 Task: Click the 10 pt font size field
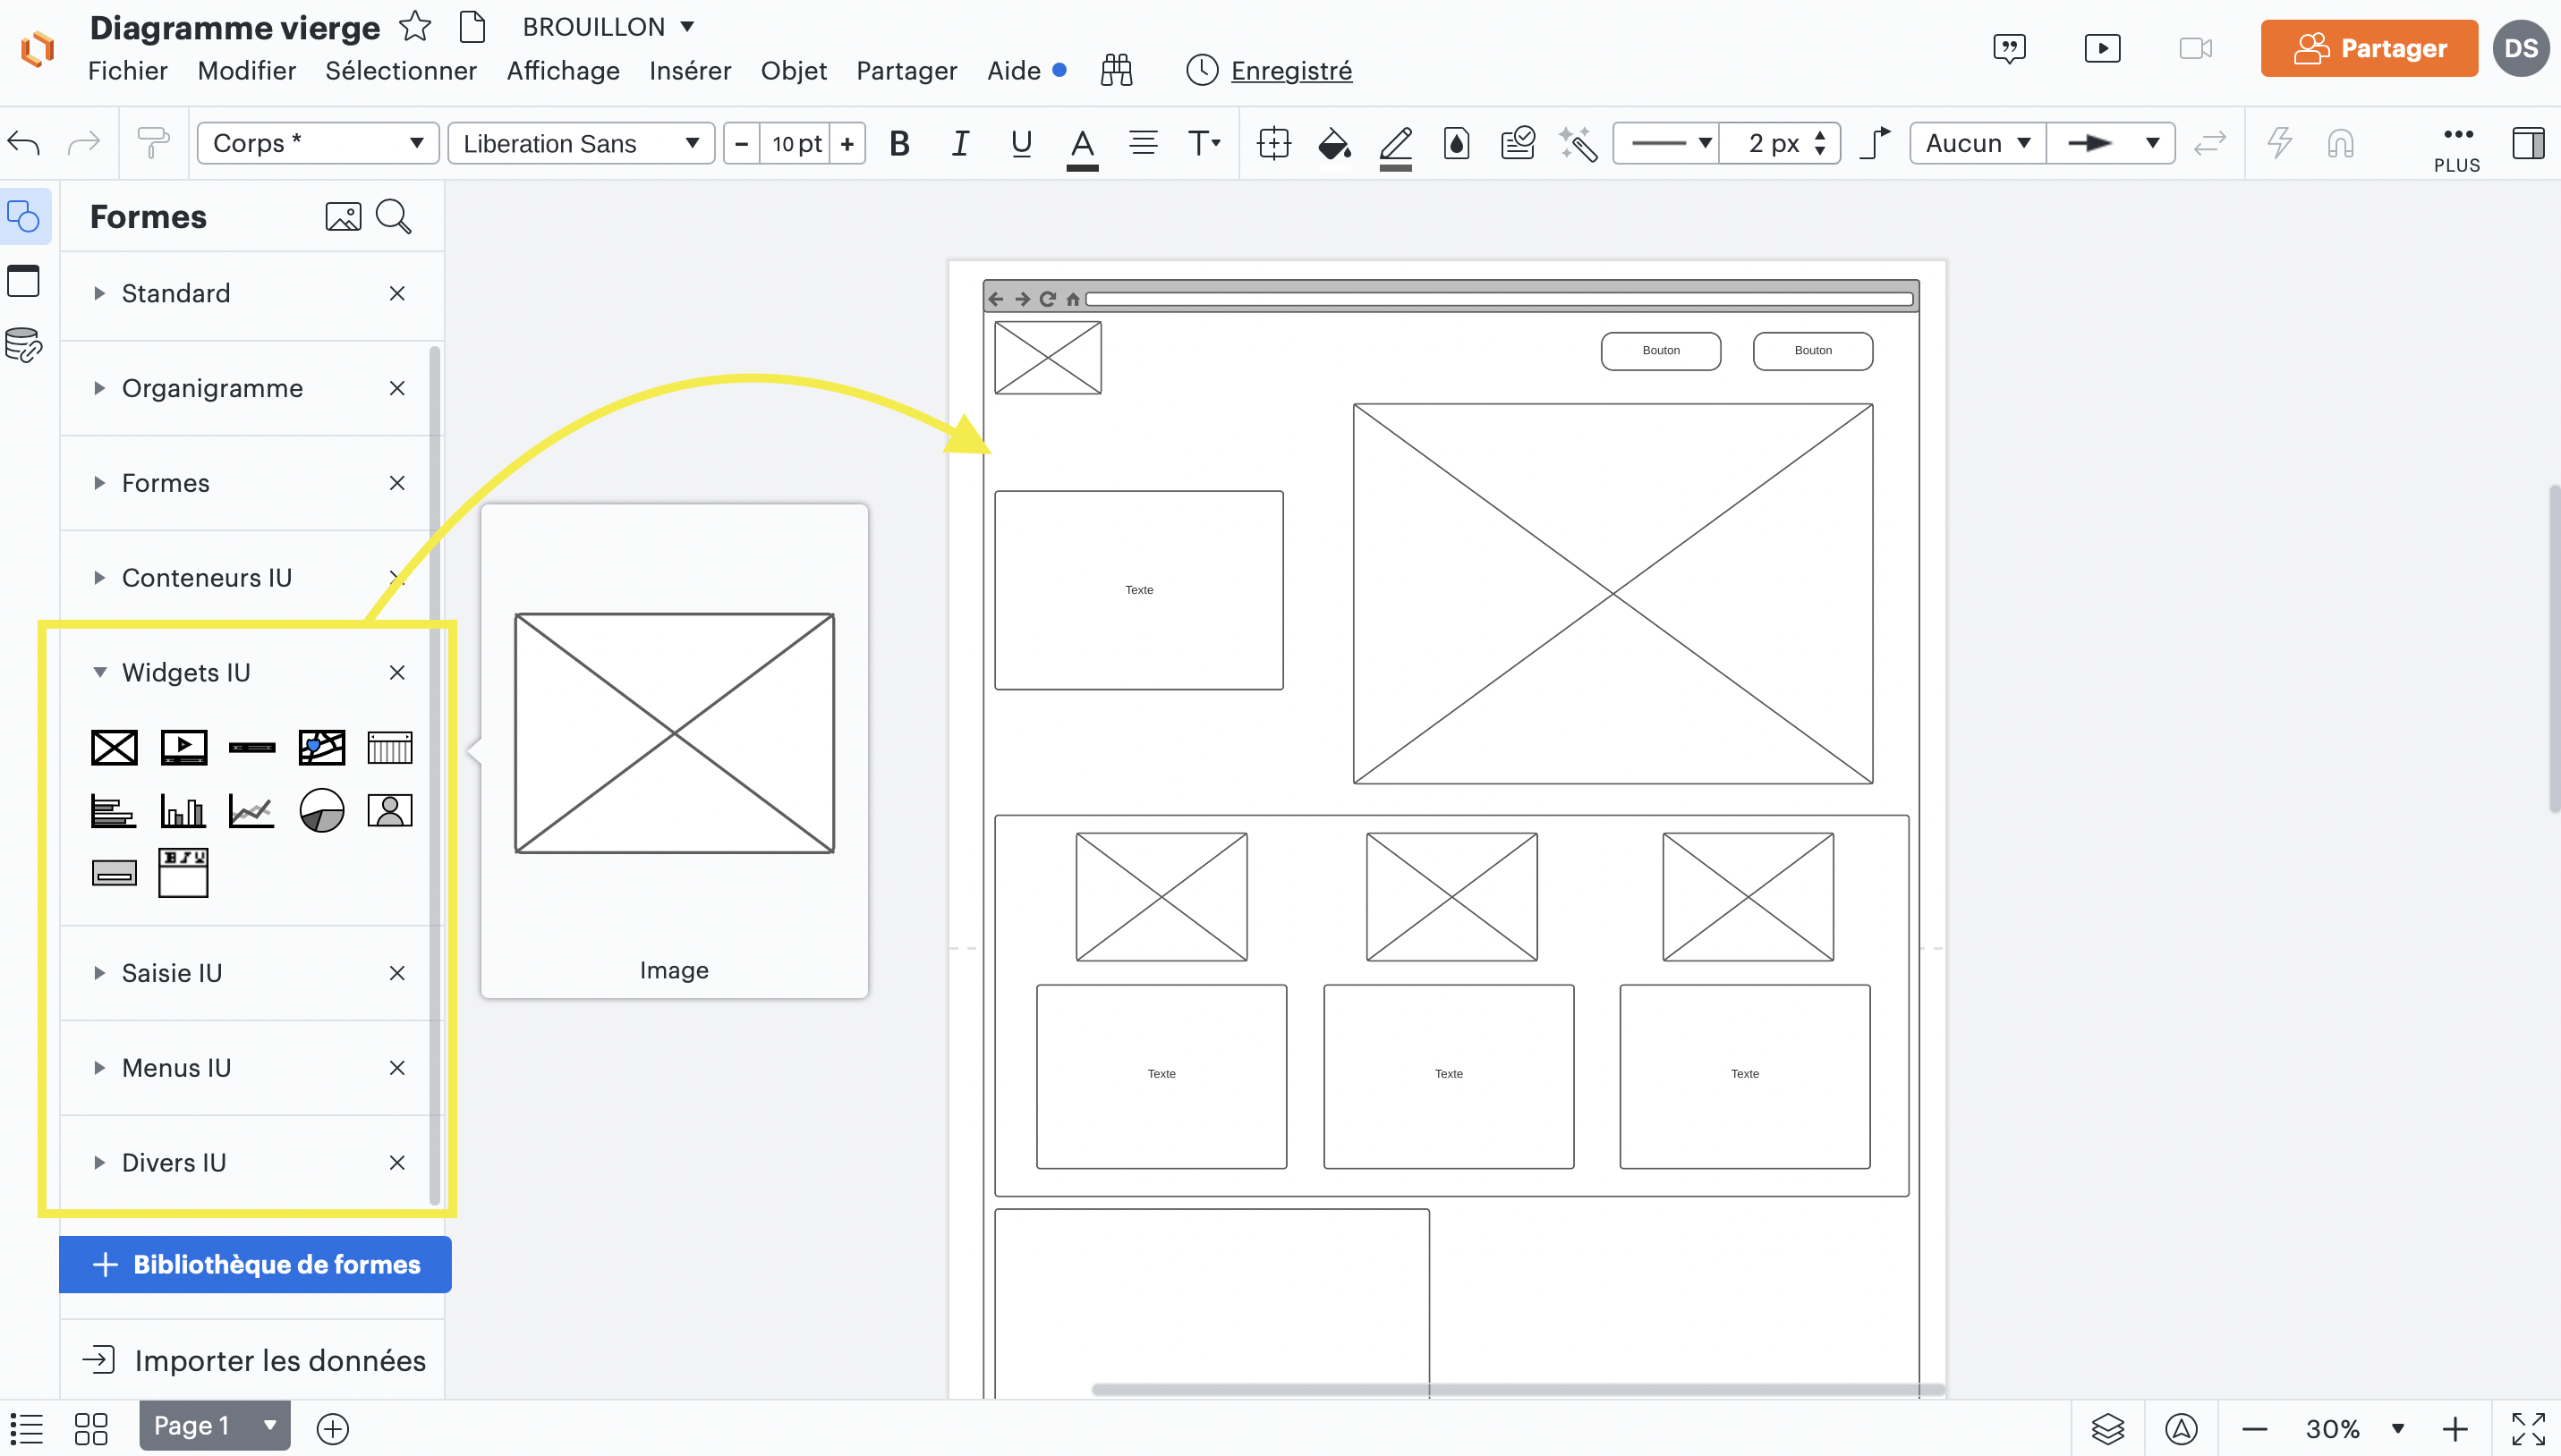click(x=796, y=143)
